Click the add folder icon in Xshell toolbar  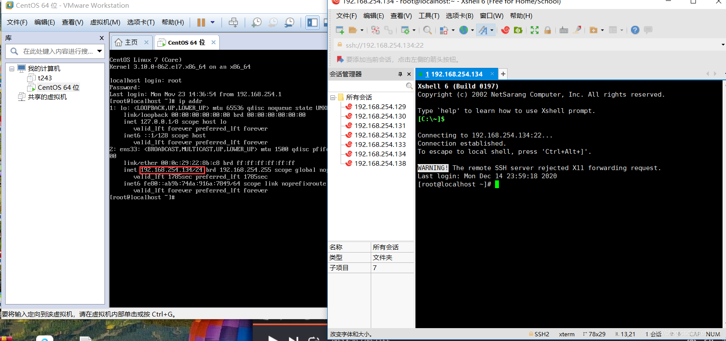tap(594, 30)
